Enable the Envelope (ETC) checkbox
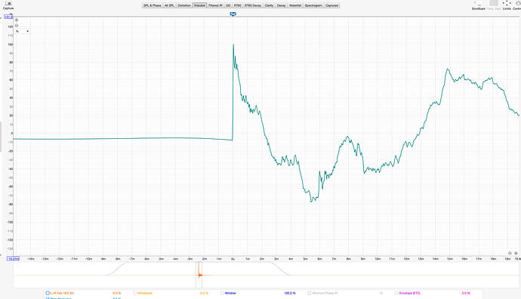 (396, 293)
